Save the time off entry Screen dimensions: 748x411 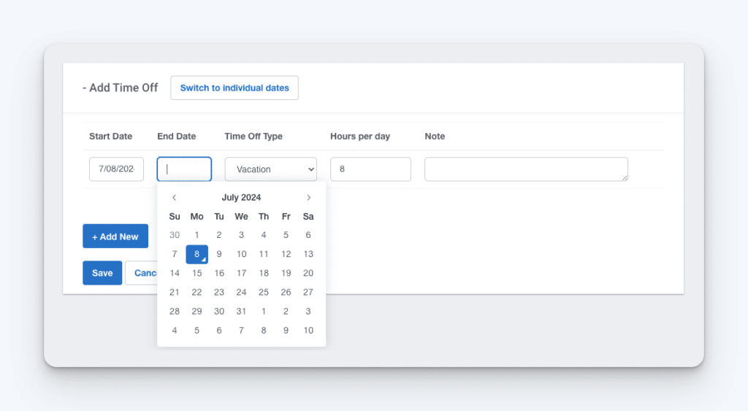102,273
